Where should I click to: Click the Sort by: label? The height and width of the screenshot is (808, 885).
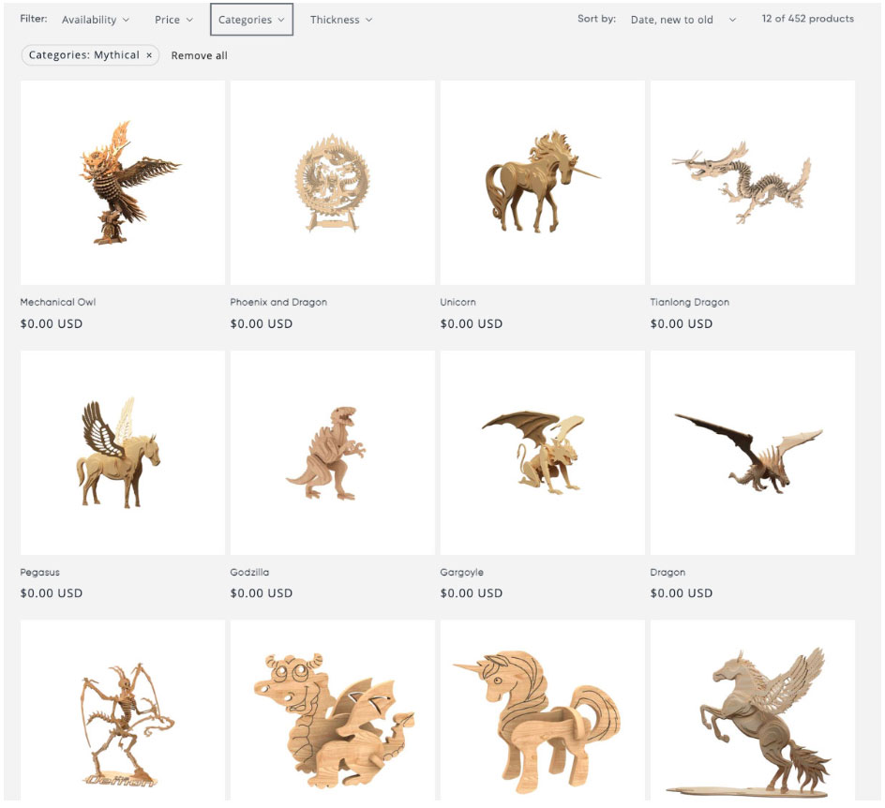(x=596, y=19)
